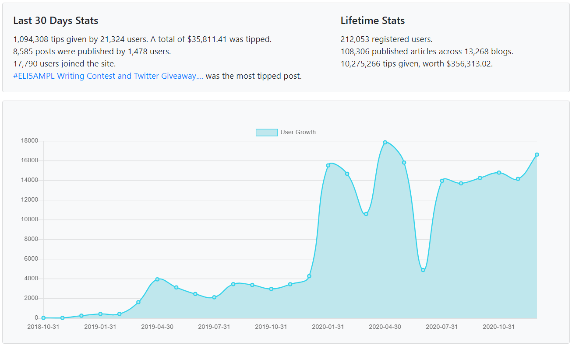
Task: Open the #ELI5AMPL Writing Contest post link
Action: pos(108,76)
